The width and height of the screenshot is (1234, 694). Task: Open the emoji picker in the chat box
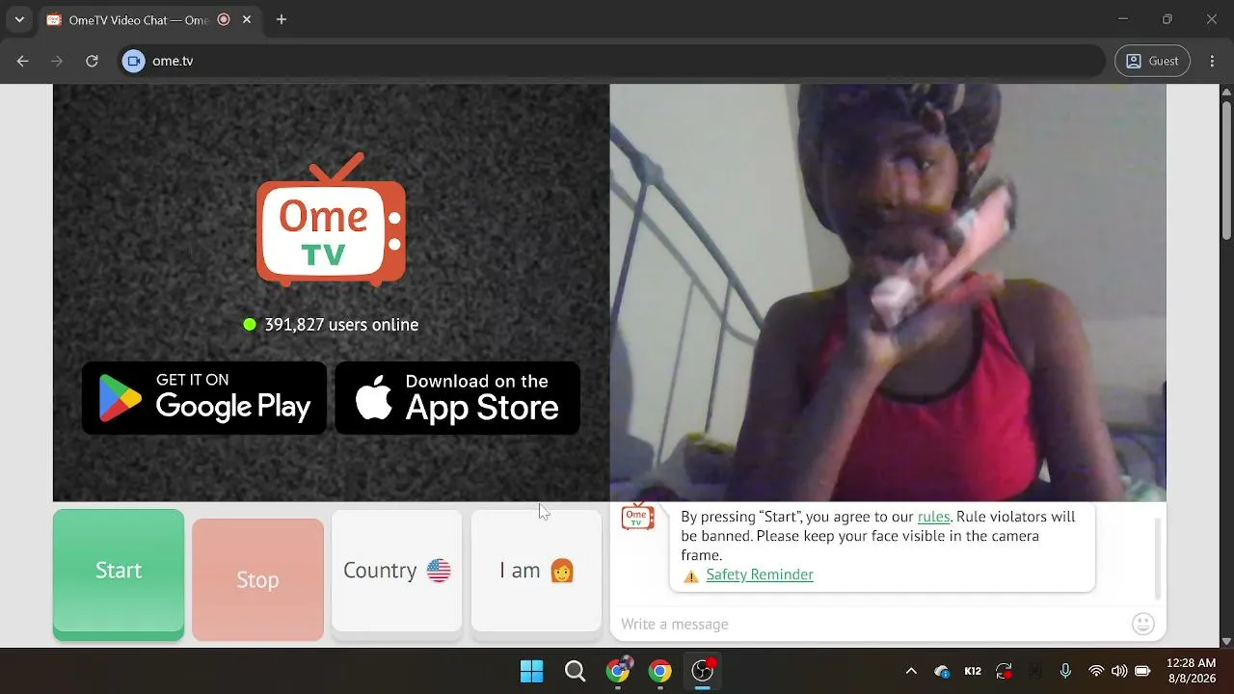(x=1143, y=624)
